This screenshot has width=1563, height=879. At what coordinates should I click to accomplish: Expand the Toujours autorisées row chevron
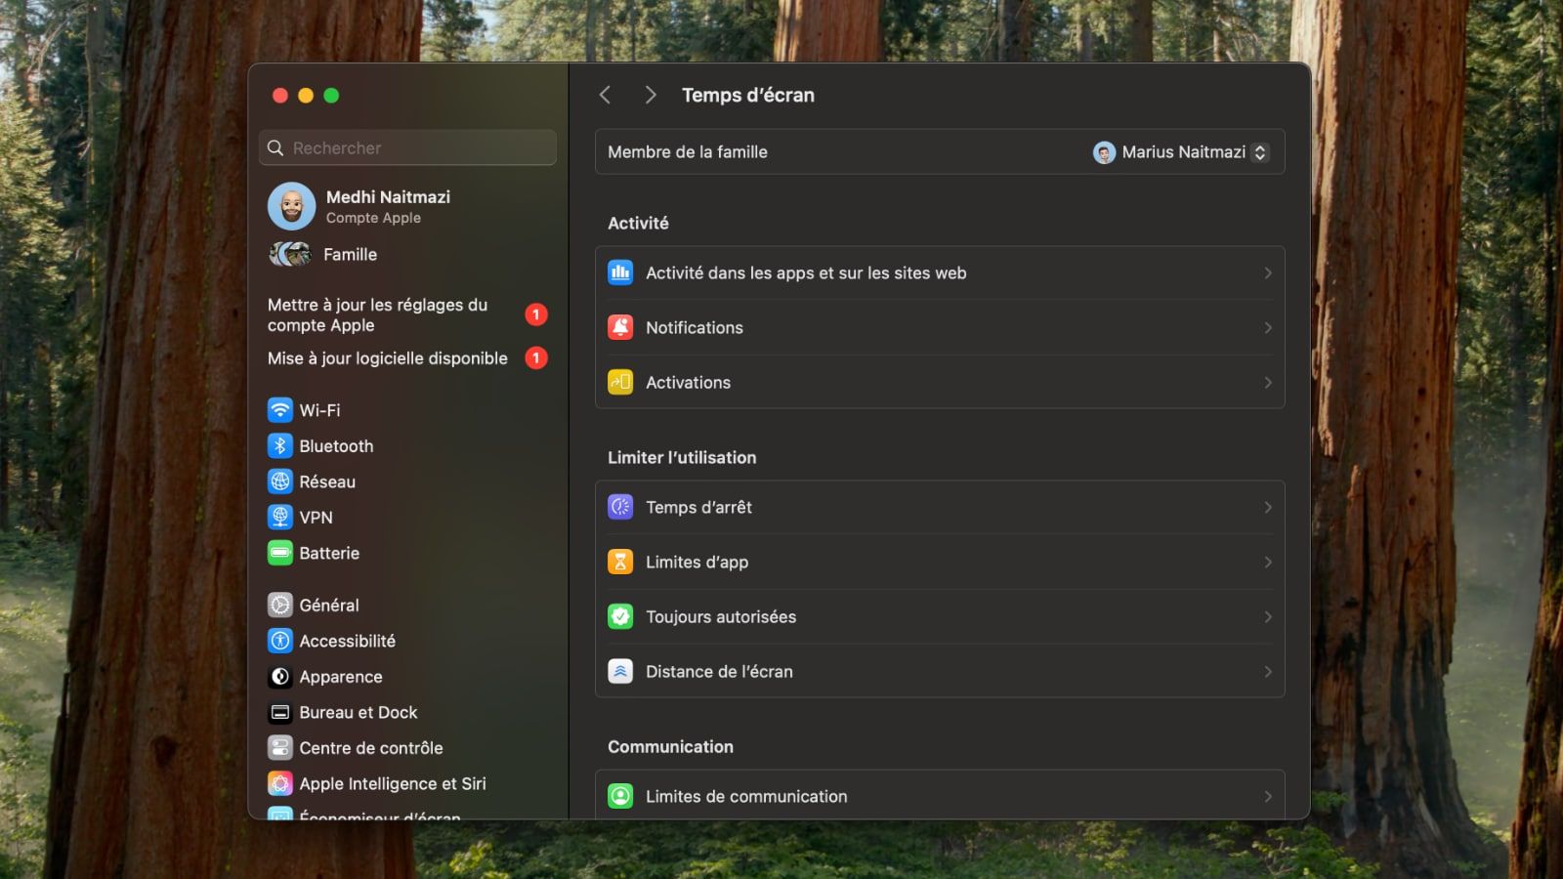click(1267, 616)
